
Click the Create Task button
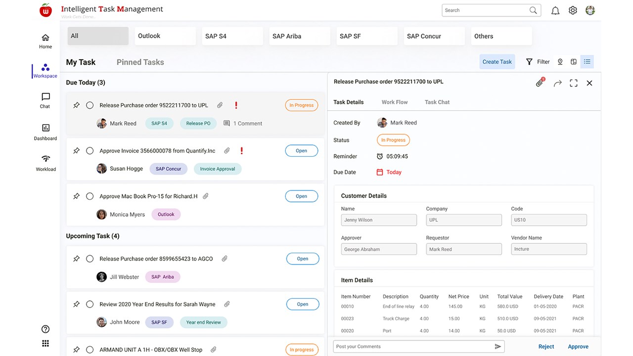497,62
